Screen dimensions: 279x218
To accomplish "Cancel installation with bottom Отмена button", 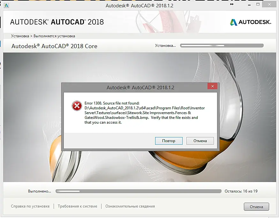I will pyautogui.click(x=256, y=207).
